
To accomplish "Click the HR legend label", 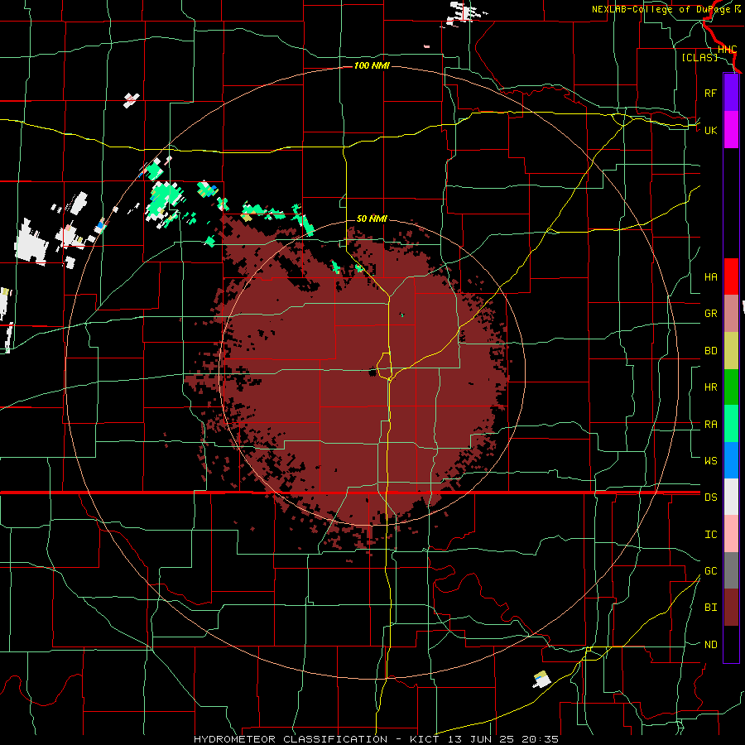I will click(710, 387).
